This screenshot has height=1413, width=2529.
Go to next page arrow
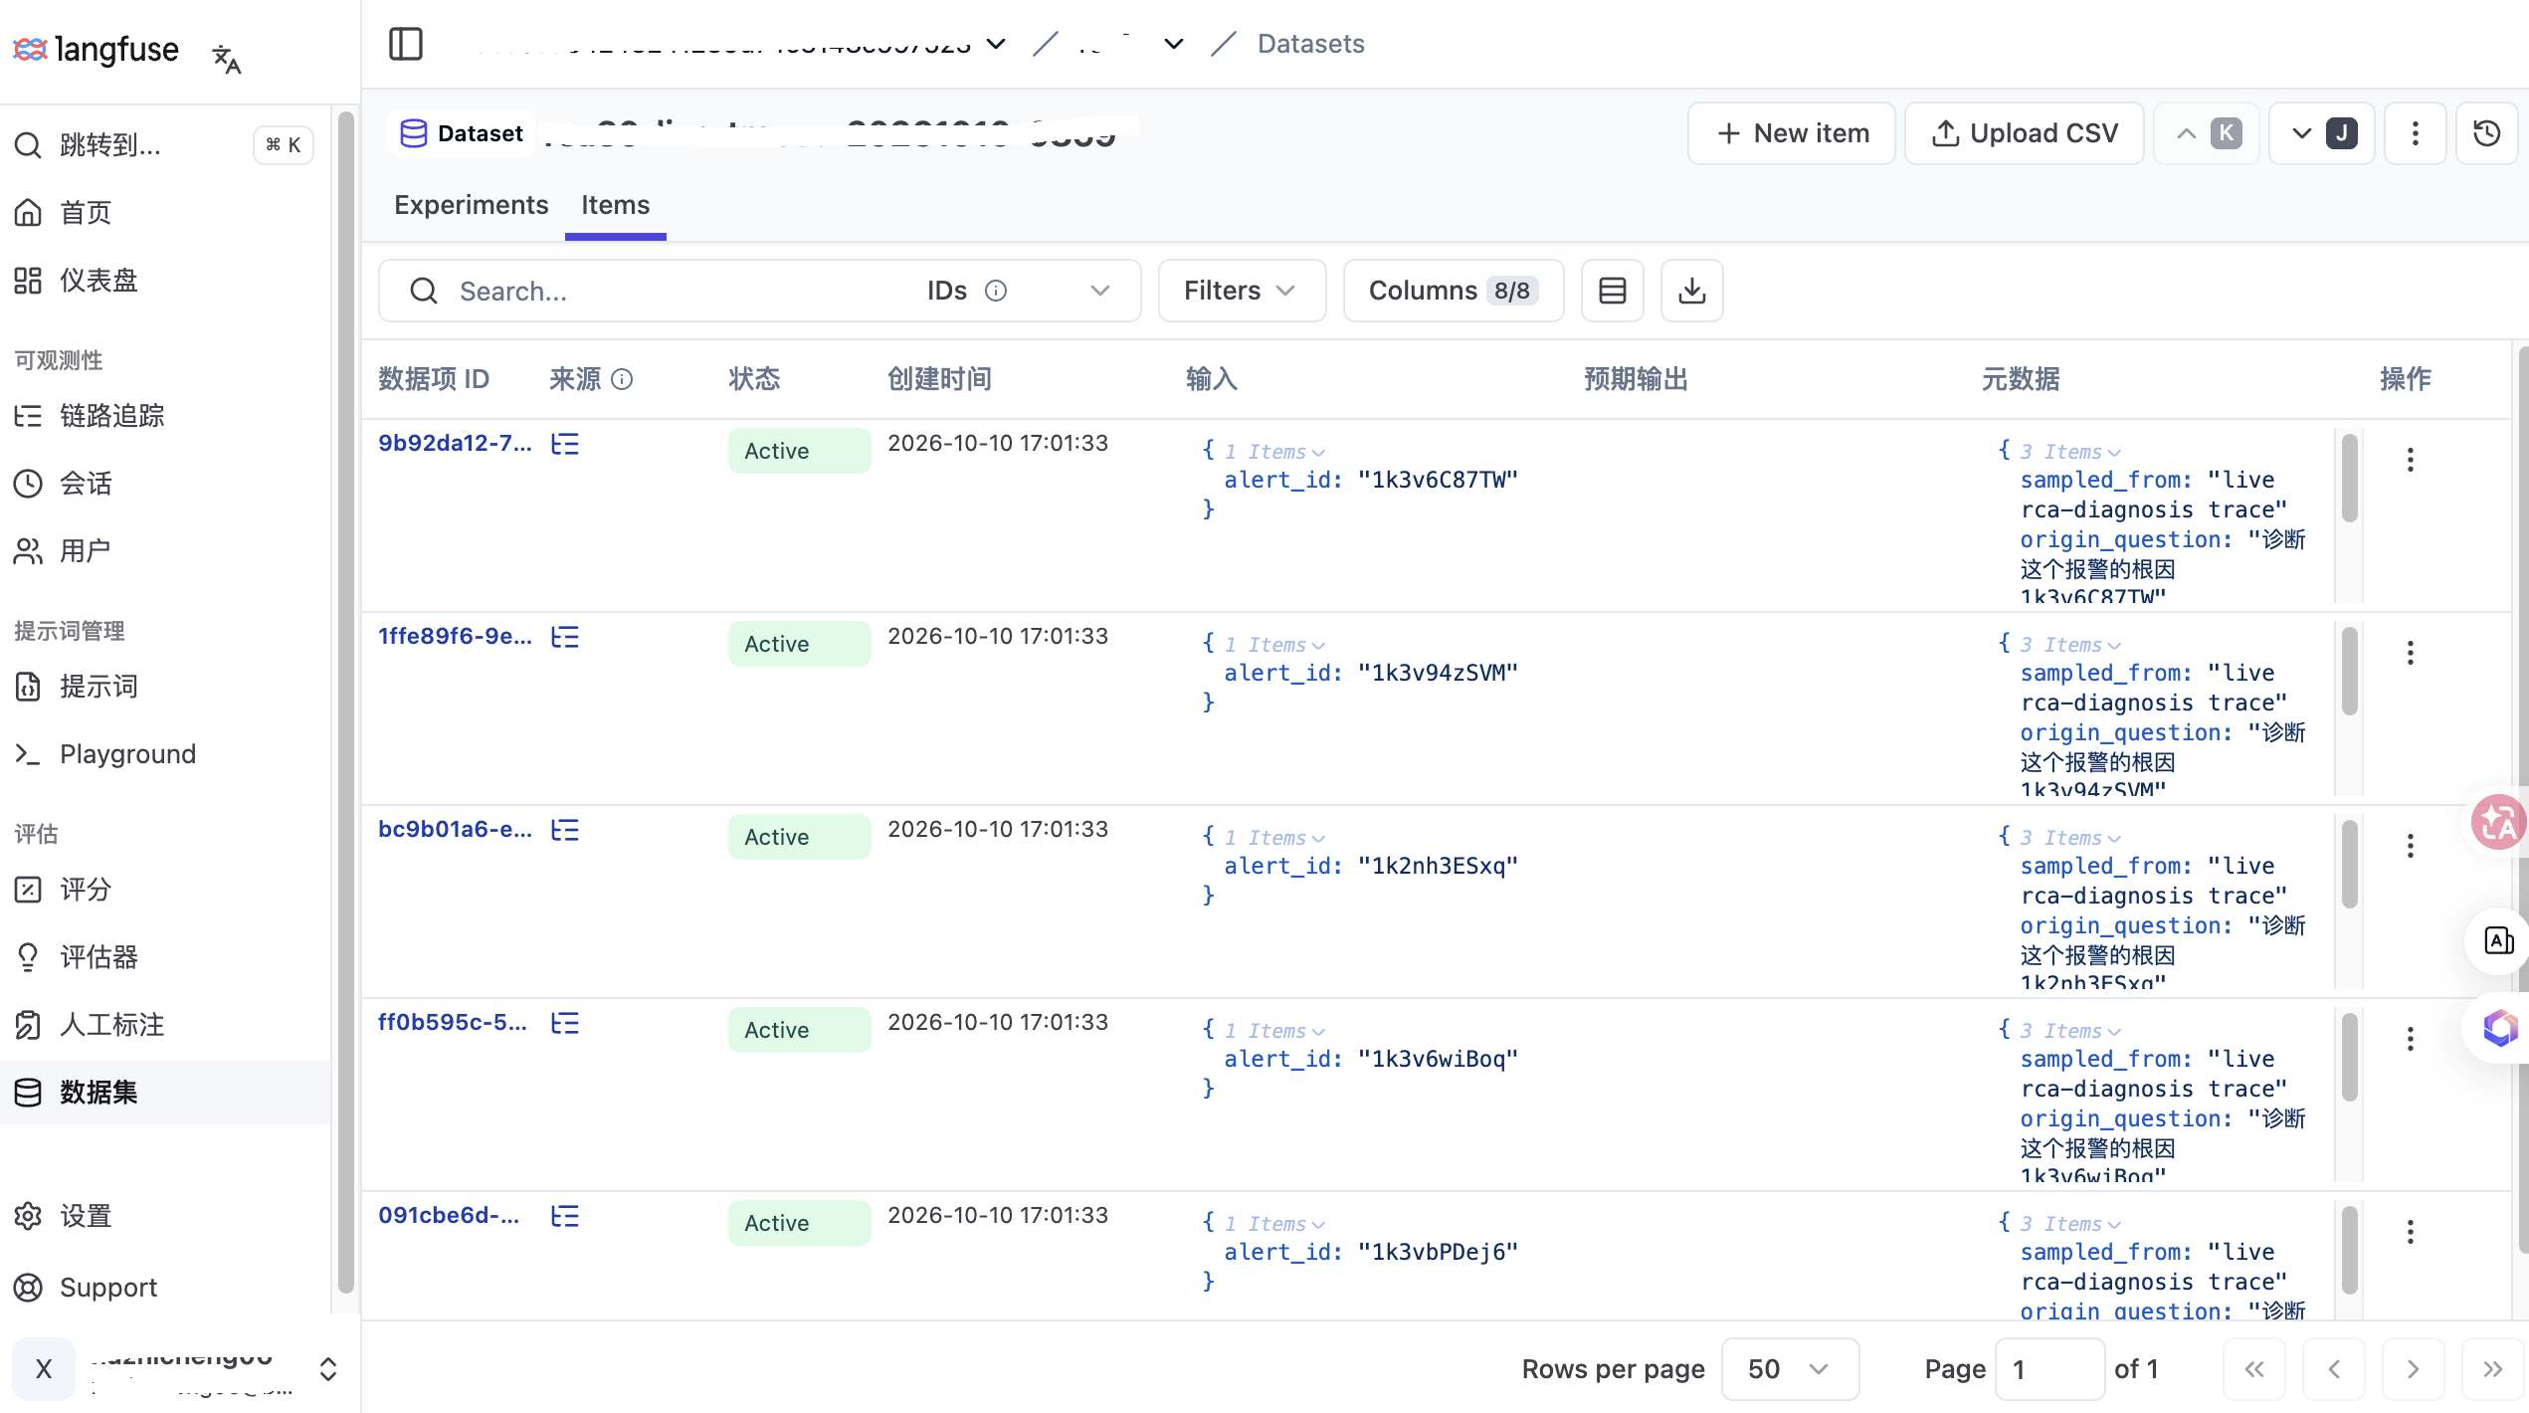2413,1369
